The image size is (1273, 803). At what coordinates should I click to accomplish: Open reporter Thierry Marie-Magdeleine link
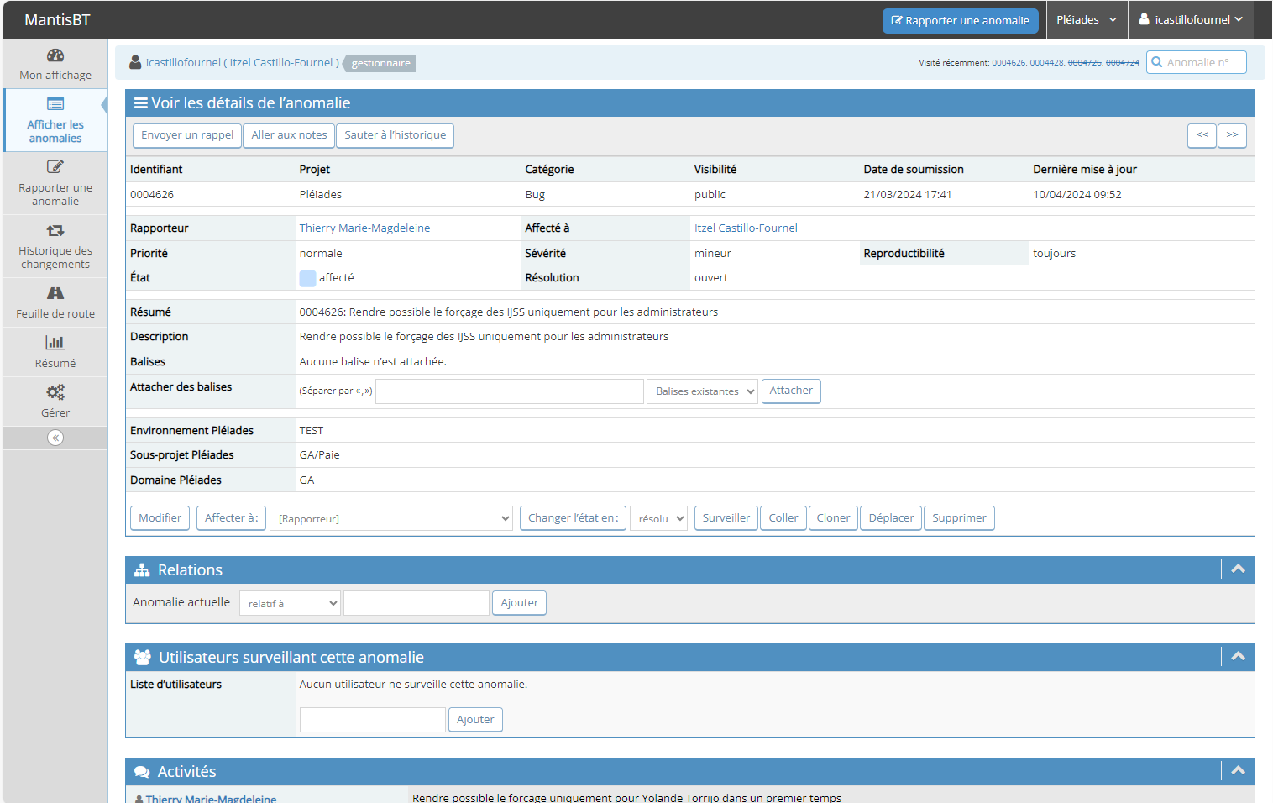364,228
